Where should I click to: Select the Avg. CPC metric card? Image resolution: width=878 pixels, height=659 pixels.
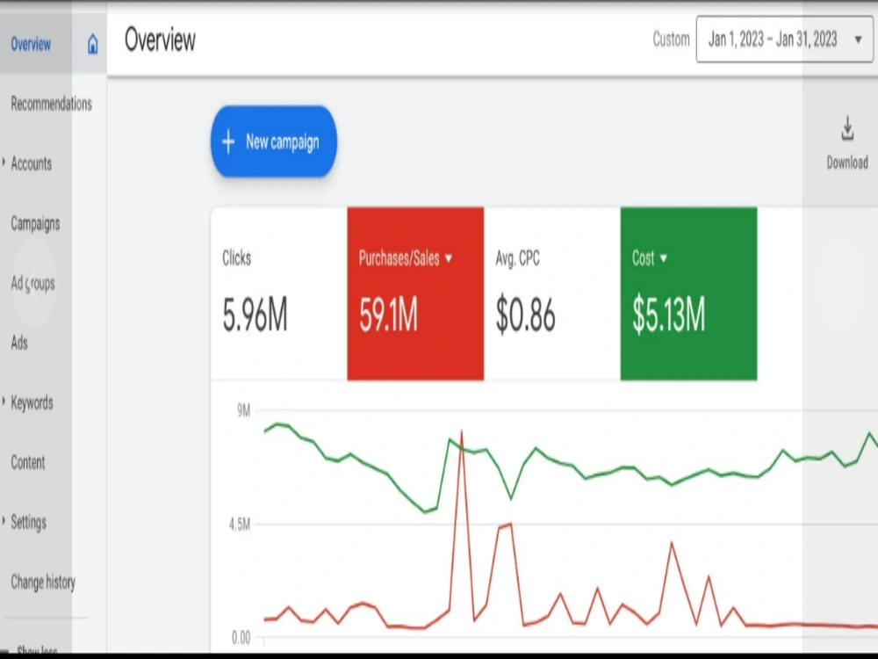[552, 293]
